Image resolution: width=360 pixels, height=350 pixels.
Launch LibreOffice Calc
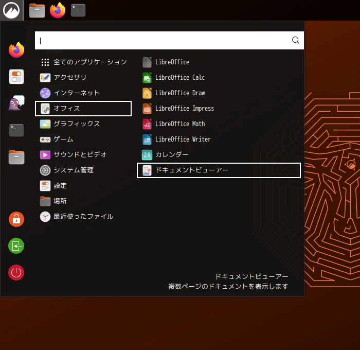click(x=219, y=77)
